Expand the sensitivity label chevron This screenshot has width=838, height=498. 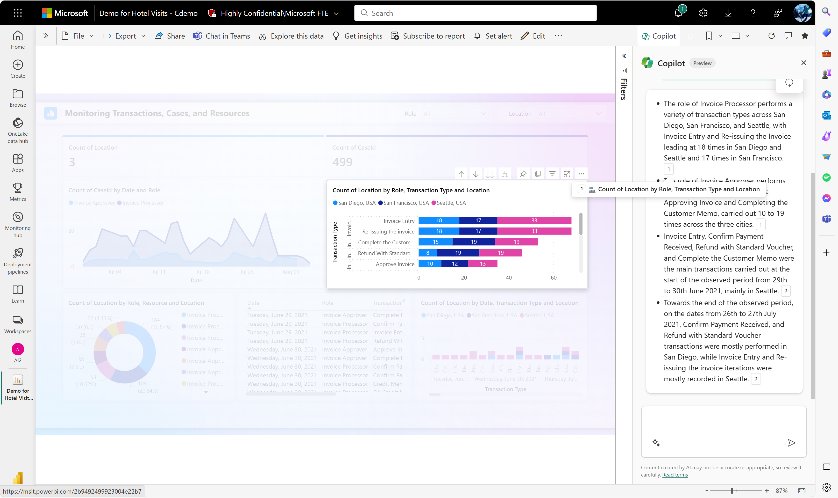pos(336,13)
